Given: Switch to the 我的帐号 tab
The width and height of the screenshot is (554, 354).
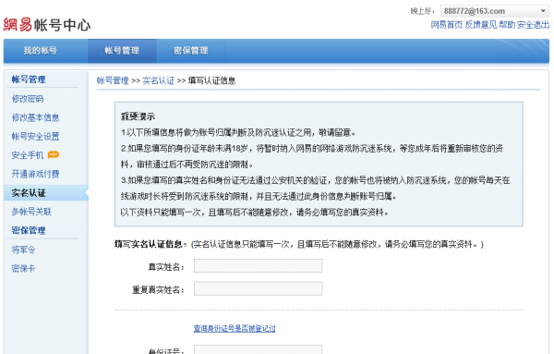Looking at the screenshot, I should coord(41,51).
